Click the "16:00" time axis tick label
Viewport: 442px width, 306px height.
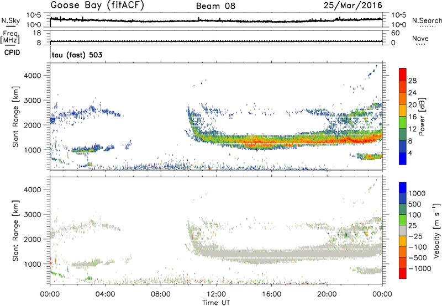(x=271, y=294)
